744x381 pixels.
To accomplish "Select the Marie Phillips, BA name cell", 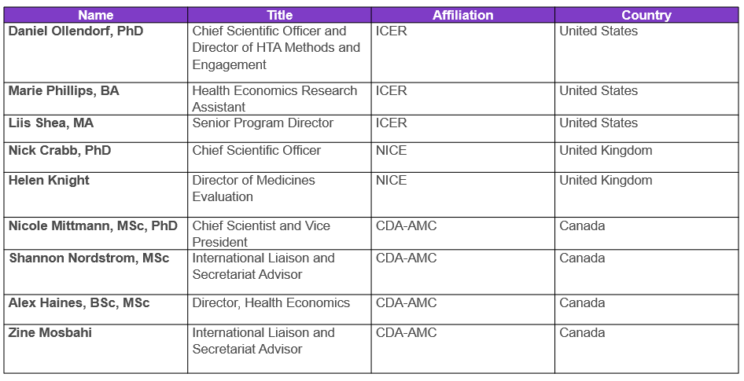I will [64, 91].
